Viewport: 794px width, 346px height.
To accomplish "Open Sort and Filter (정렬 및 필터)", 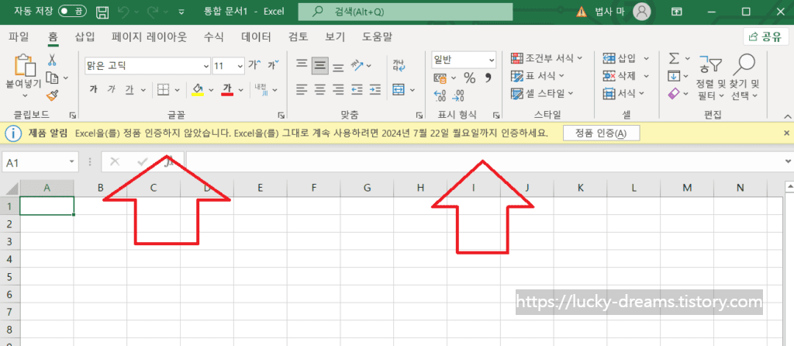I will pos(710,78).
